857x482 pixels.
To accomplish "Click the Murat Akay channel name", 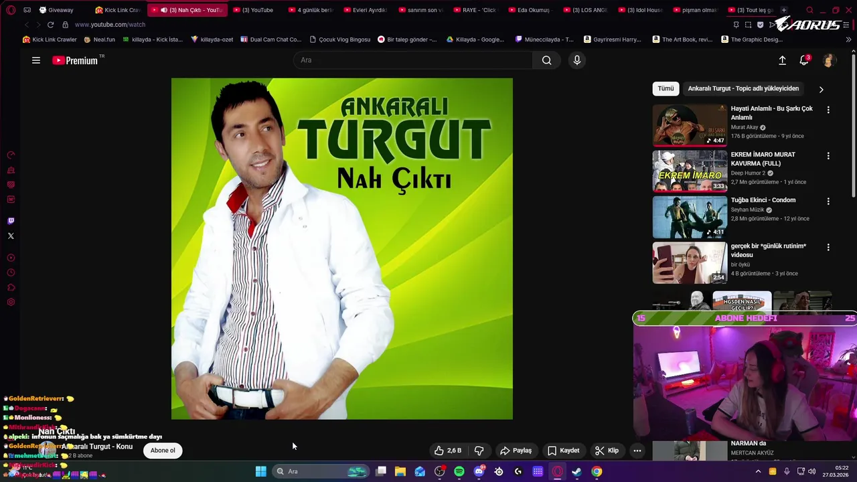I will [x=744, y=127].
